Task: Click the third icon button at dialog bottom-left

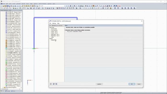Action: click(x=56, y=84)
